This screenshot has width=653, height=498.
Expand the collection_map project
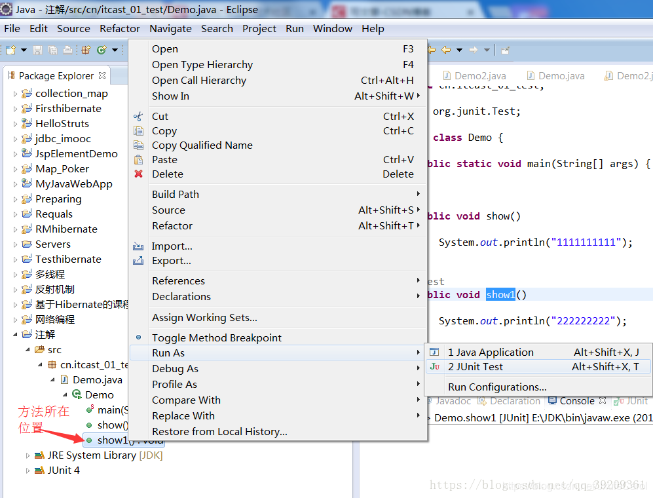coord(16,94)
